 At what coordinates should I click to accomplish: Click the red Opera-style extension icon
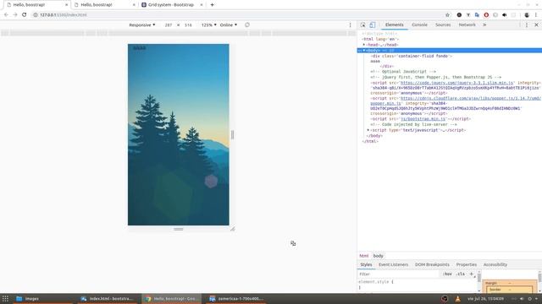[486, 15]
